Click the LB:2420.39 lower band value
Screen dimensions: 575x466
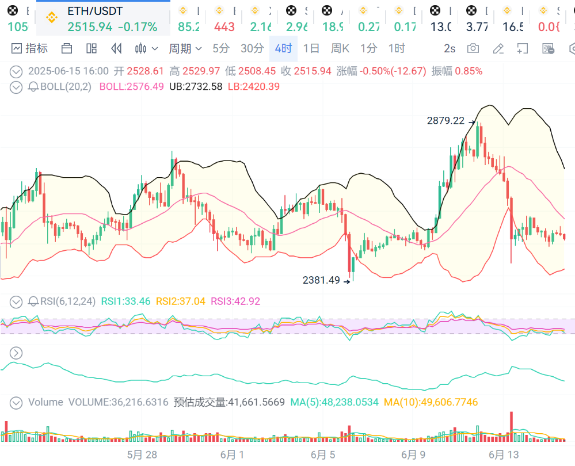click(254, 86)
